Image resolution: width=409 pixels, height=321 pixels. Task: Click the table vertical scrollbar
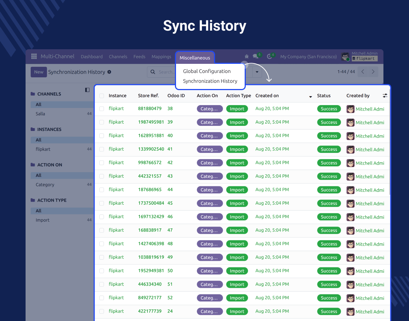pos(389,142)
